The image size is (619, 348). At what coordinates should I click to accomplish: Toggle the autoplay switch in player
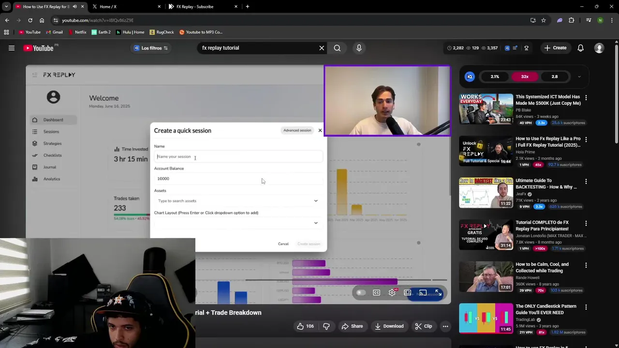[361, 292]
